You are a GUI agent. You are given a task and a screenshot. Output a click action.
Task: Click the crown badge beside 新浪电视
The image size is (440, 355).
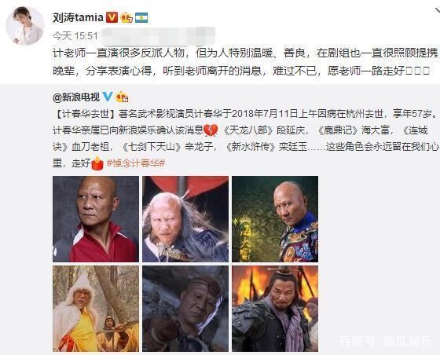tap(122, 97)
